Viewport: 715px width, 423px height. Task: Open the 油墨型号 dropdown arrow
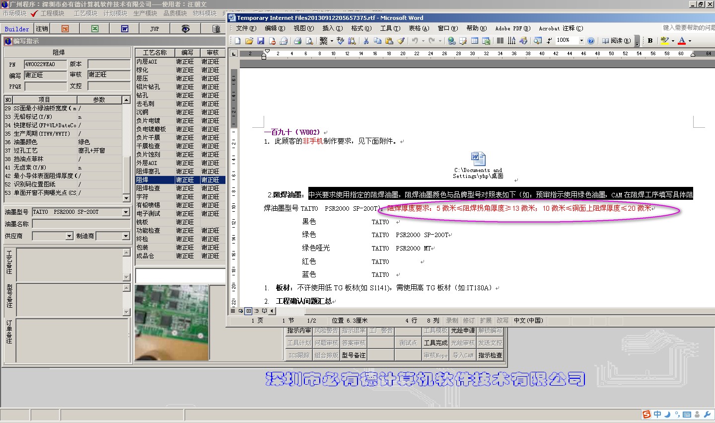[x=126, y=212]
